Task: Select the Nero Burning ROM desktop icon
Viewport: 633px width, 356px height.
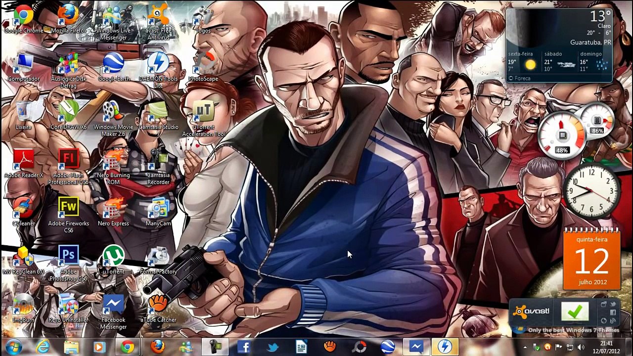Action: [113, 167]
